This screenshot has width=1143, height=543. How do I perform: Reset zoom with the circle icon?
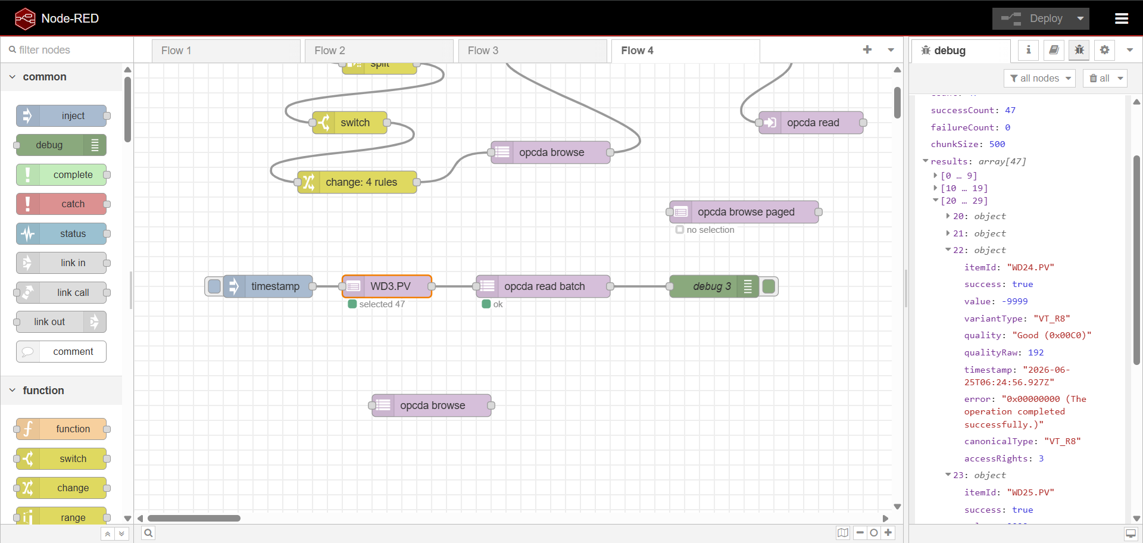(874, 533)
